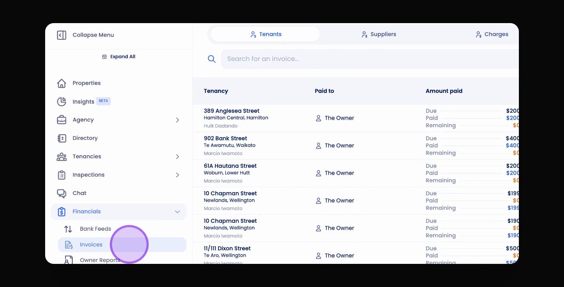Click The Owner in 902 Bank Street row
564x287 pixels.
click(340, 146)
